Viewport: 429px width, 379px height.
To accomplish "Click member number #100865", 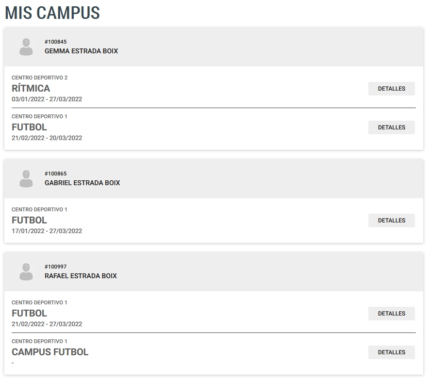I will pos(55,174).
